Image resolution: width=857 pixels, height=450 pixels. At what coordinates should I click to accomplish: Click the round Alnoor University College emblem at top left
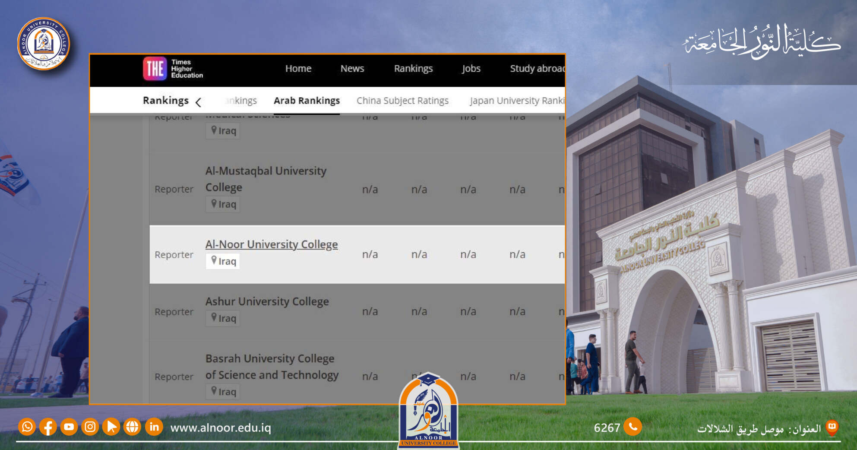(44, 44)
